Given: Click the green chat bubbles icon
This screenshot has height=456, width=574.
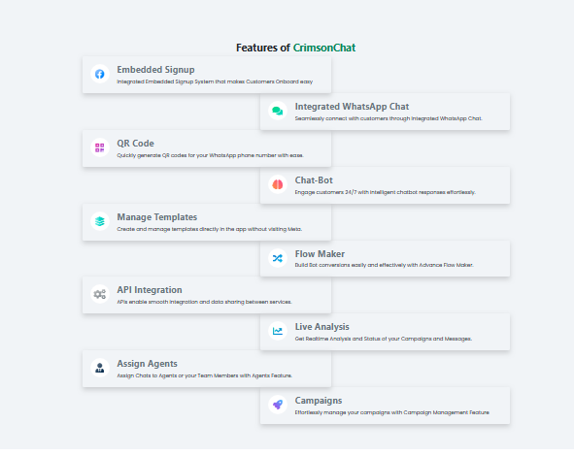Looking at the screenshot, I should pos(278,111).
